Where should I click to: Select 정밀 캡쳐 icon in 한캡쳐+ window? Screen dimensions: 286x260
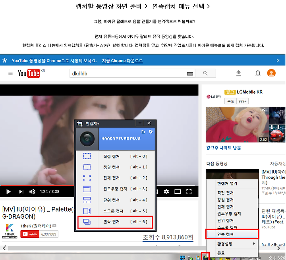(87, 167)
